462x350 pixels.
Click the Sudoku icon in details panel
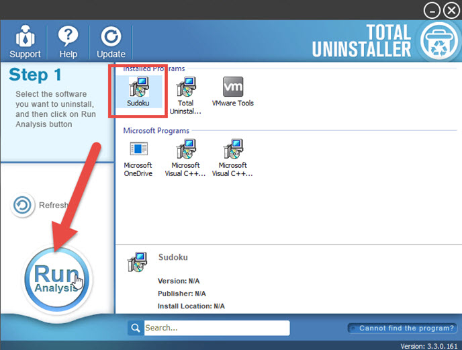(137, 262)
